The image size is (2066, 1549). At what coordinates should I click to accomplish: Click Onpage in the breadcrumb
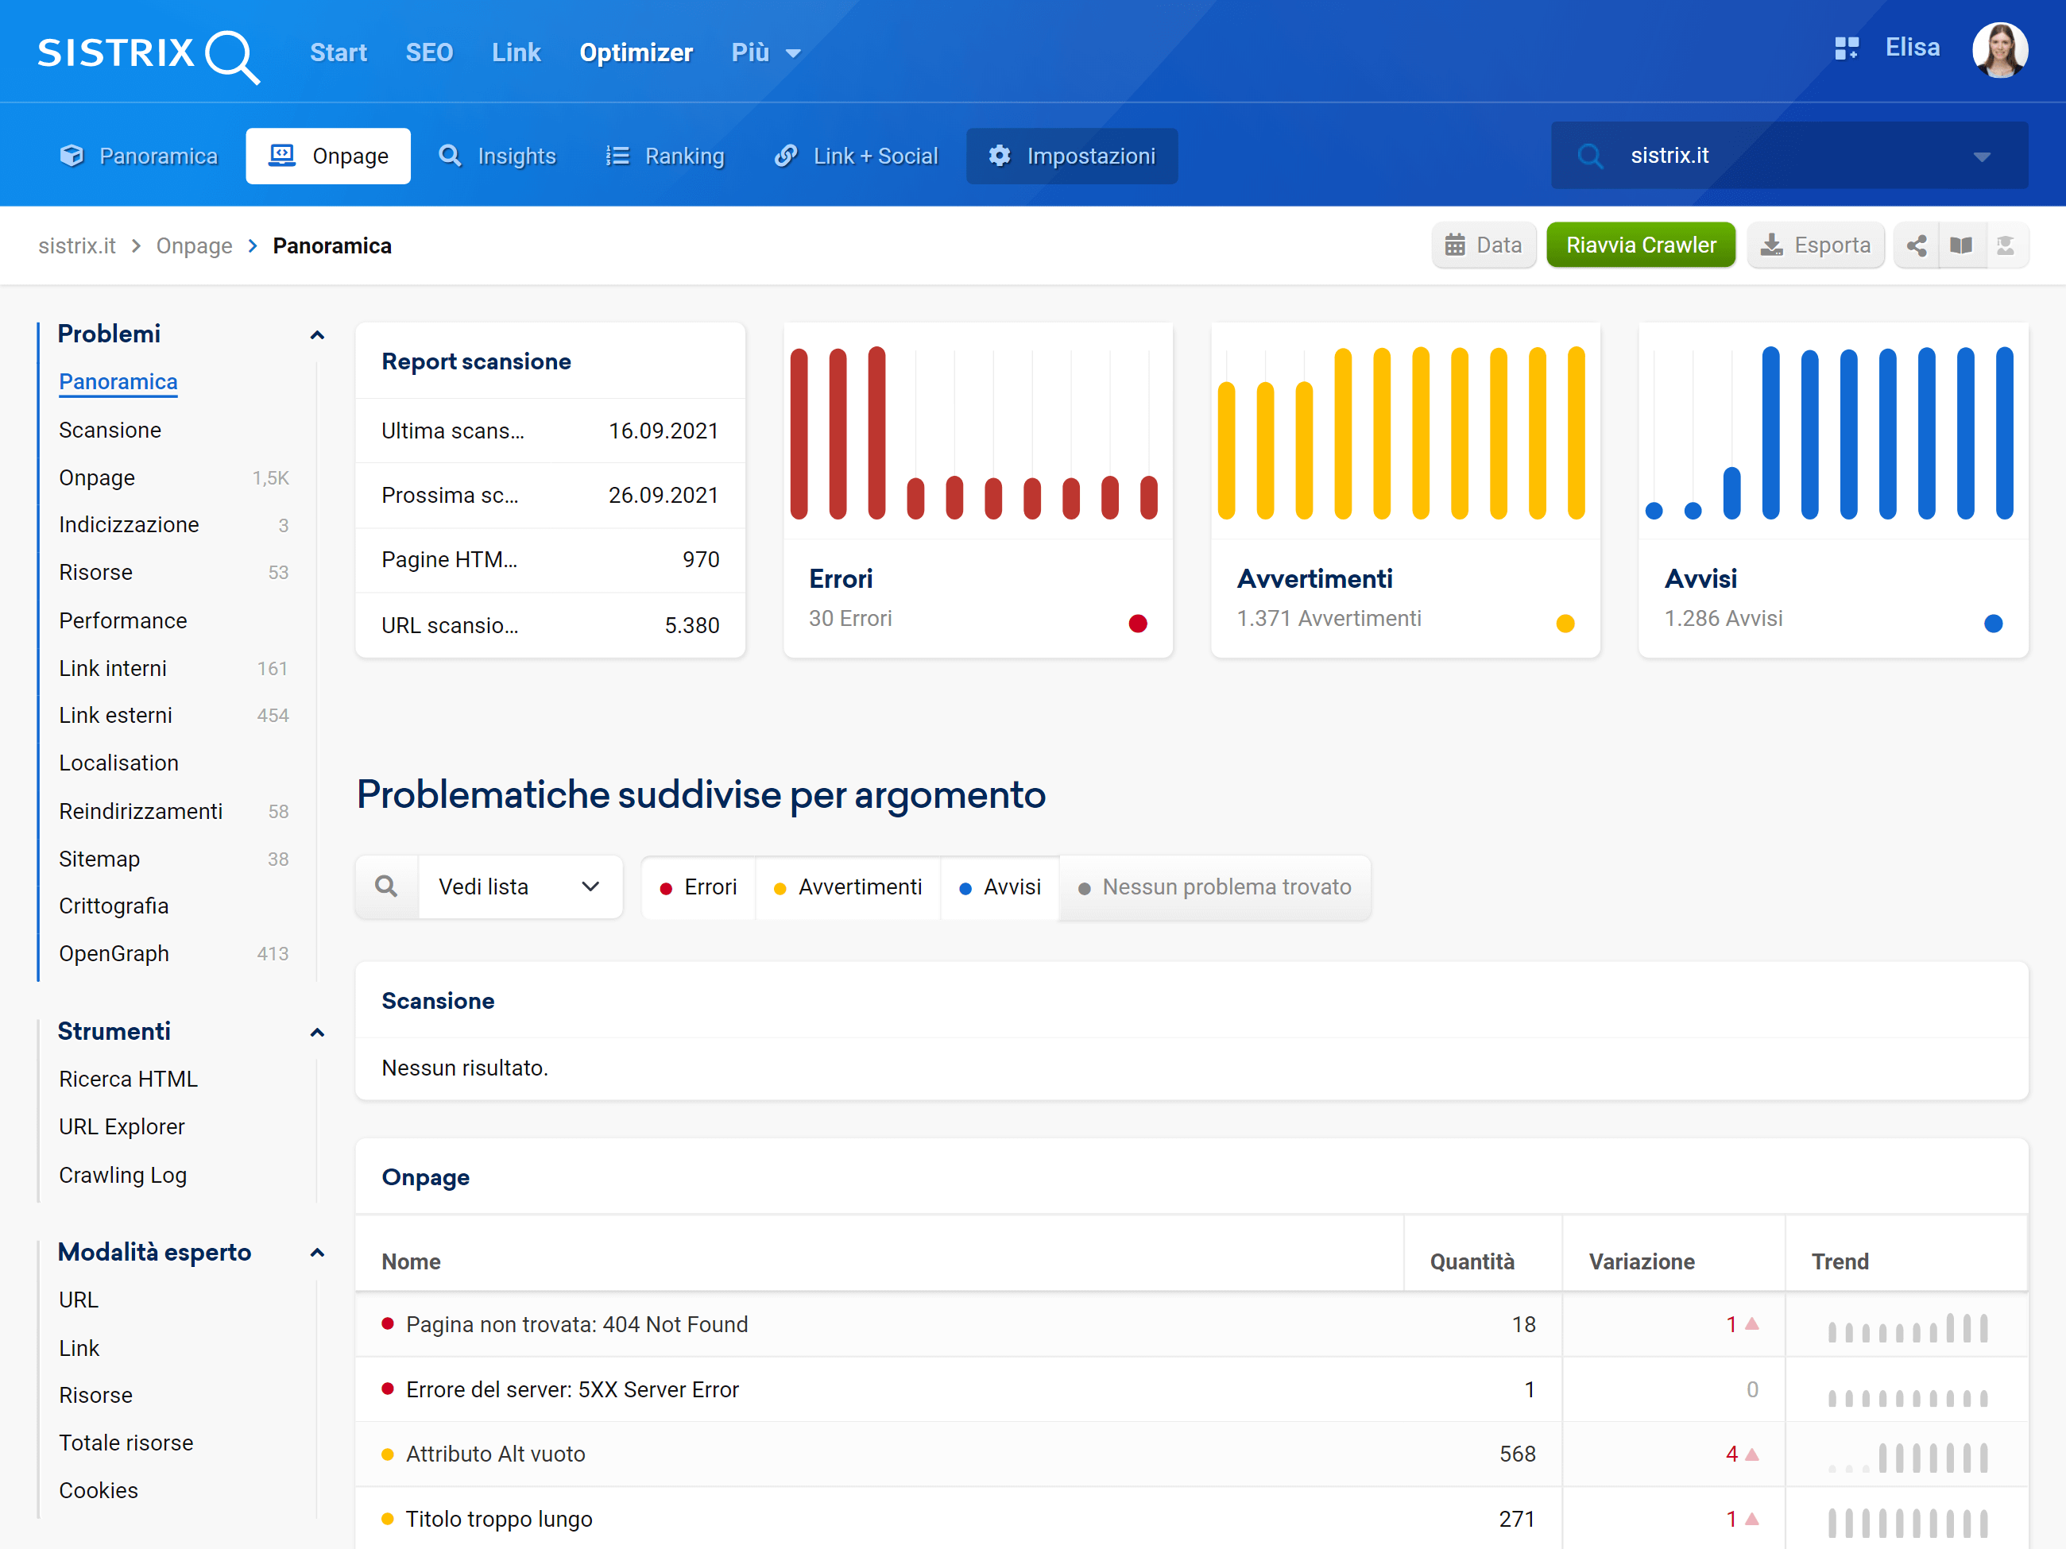click(194, 245)
